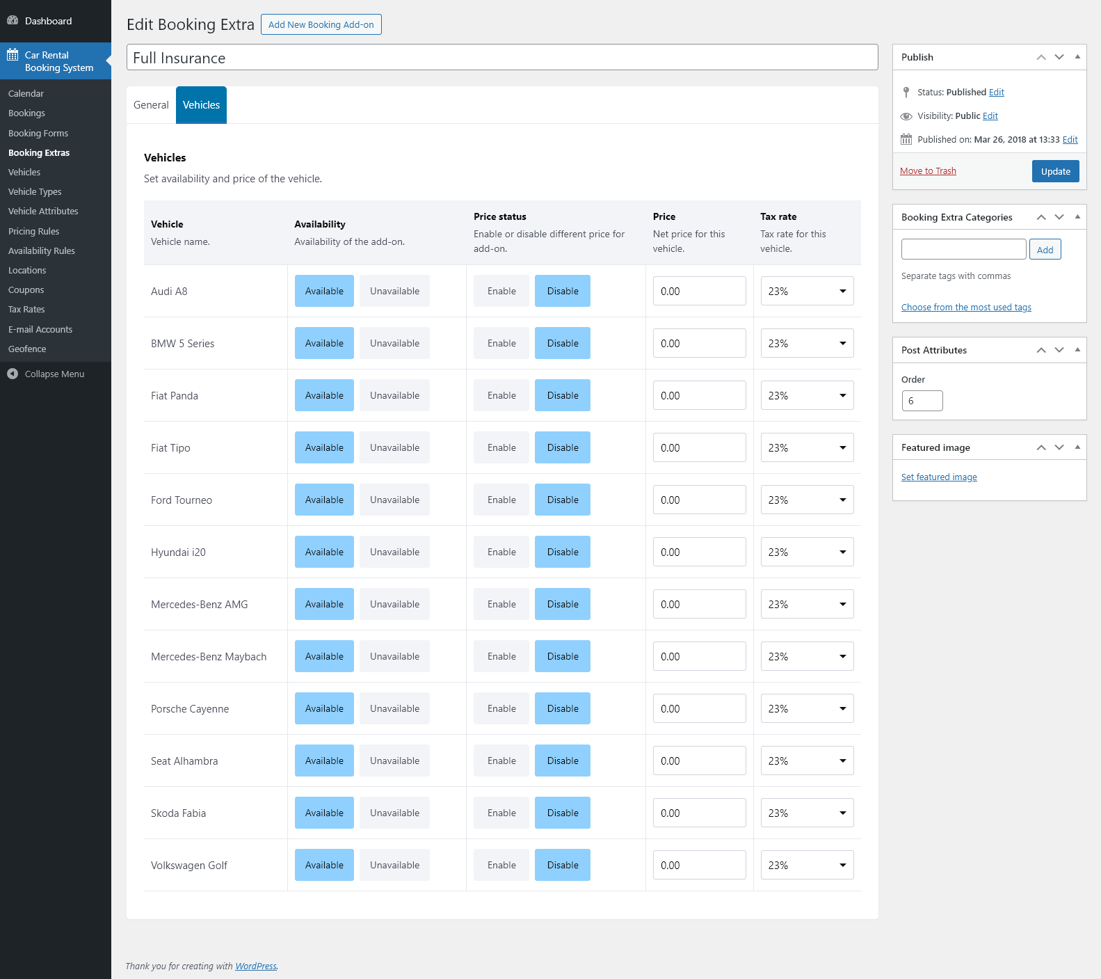Collapse the Booking Extra Categories panel triangle
The image size is (1101, 979).
[1077, 217]
